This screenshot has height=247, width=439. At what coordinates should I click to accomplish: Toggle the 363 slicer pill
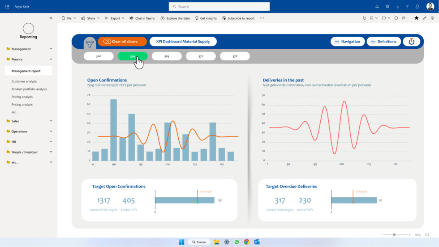click(167, 56)
